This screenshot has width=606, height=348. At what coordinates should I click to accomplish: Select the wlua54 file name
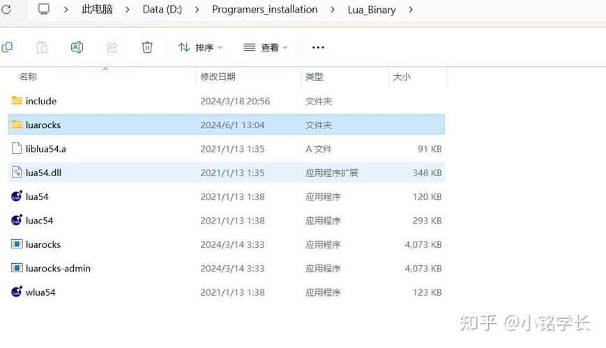40,292
